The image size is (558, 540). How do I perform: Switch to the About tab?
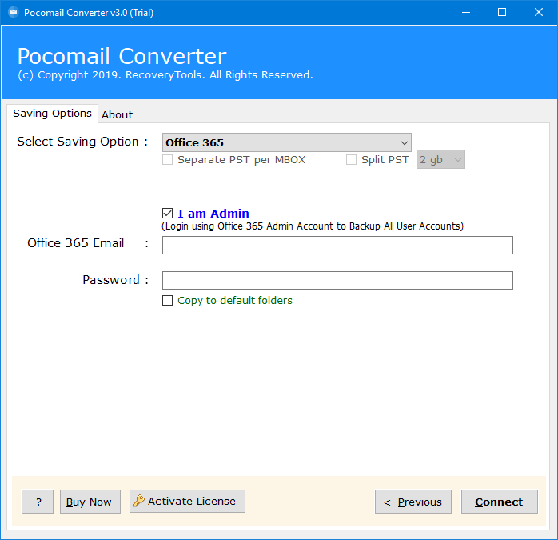[118, 114]
